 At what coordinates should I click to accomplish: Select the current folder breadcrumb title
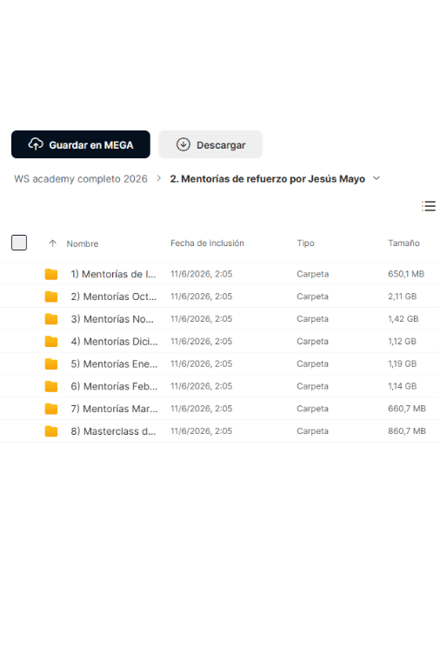pyautogui.click(x=267, y=179)
